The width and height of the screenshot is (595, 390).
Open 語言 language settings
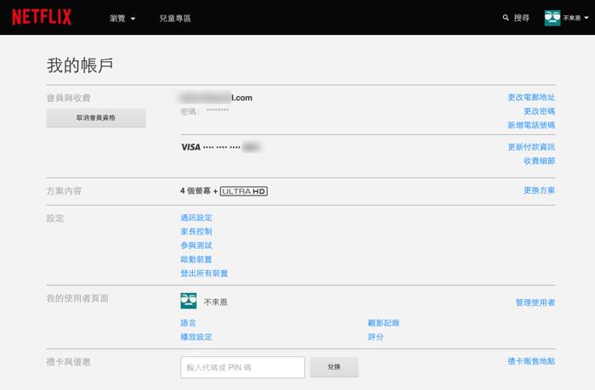(188, 323)
